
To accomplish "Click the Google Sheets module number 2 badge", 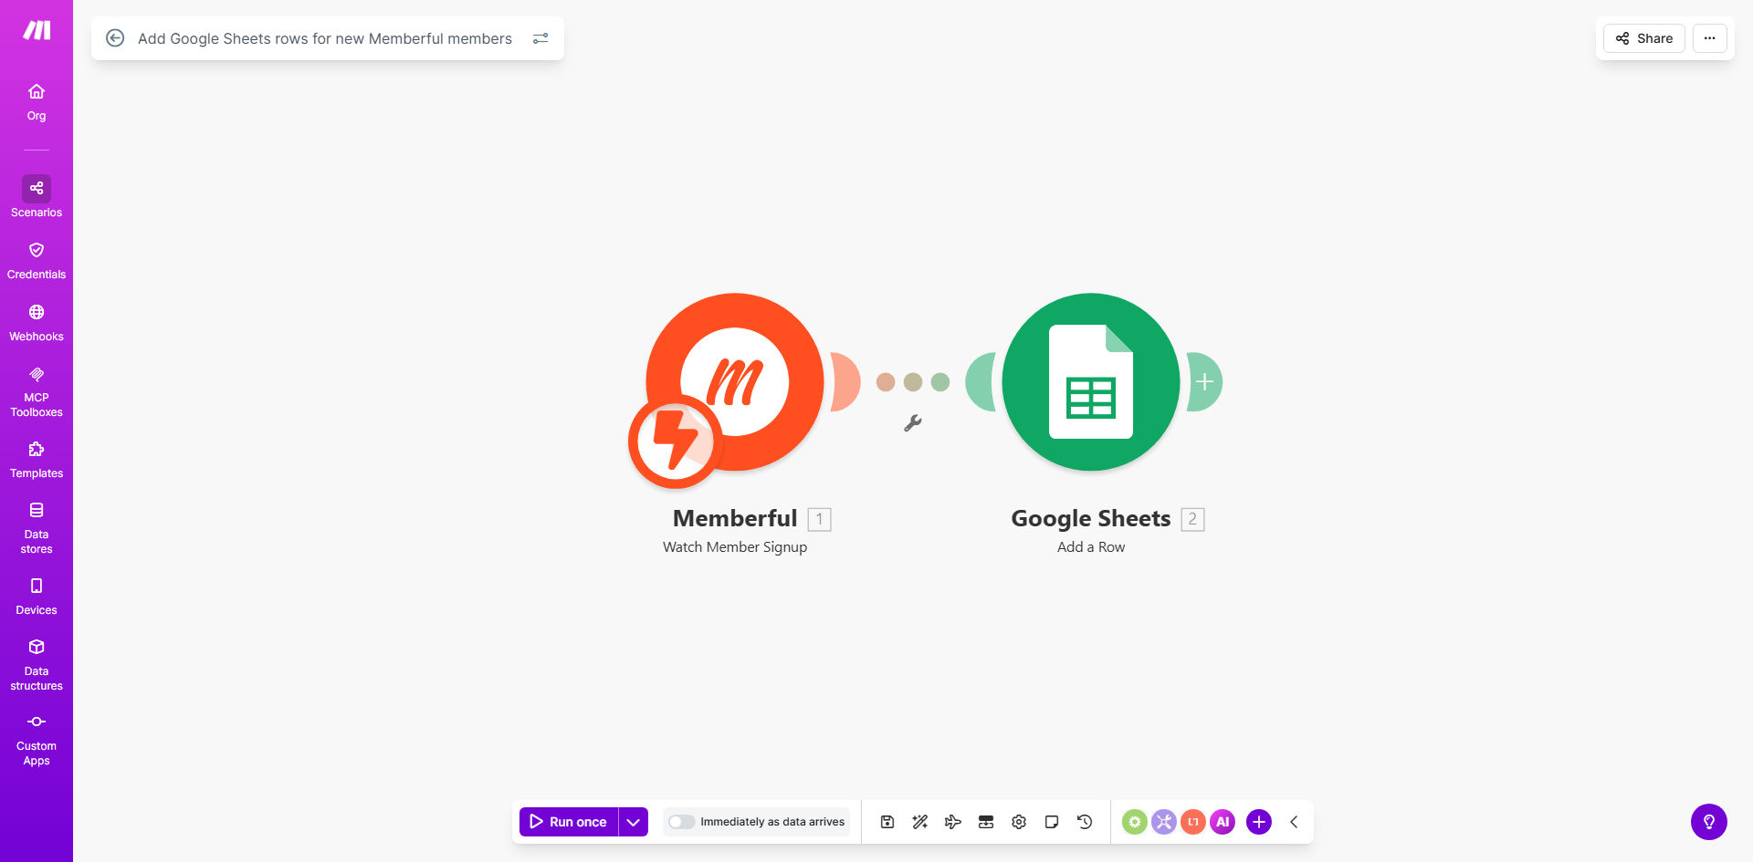I will tap(1192, 519).
